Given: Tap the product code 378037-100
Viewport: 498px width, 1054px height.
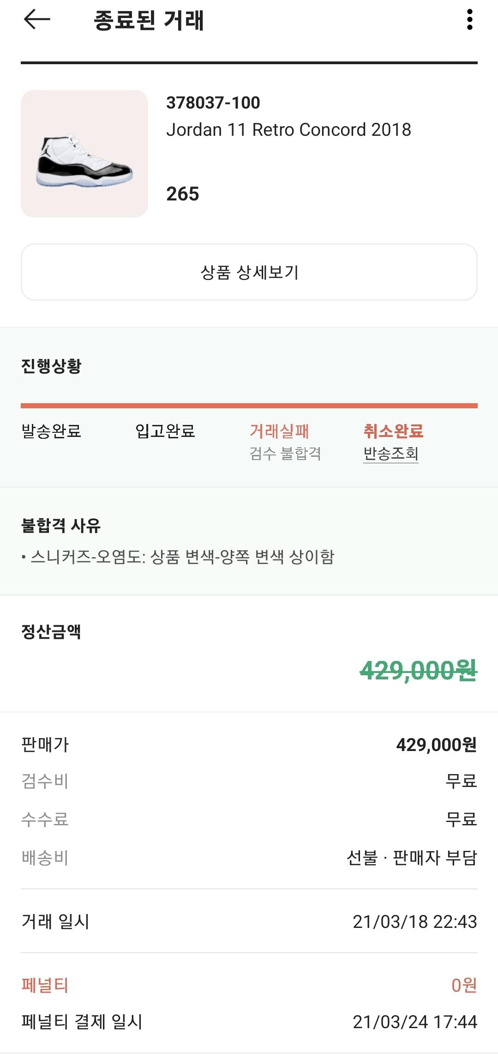Looking at the screenshot, I should point(213,103).
